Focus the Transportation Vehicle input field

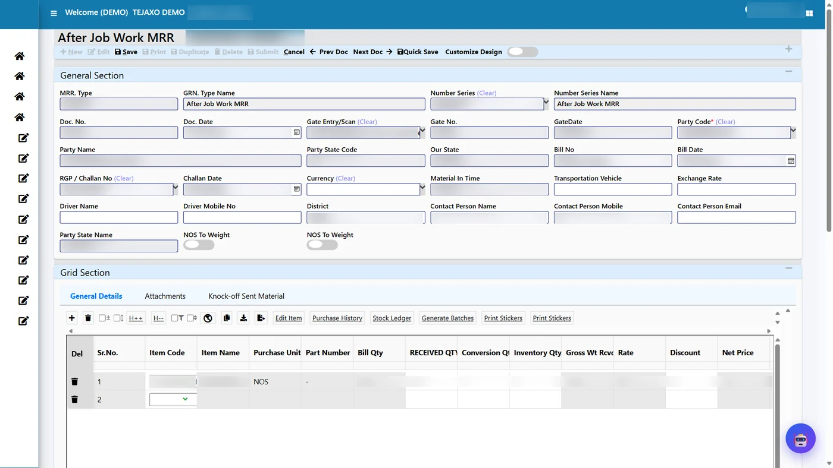[613, 189]
